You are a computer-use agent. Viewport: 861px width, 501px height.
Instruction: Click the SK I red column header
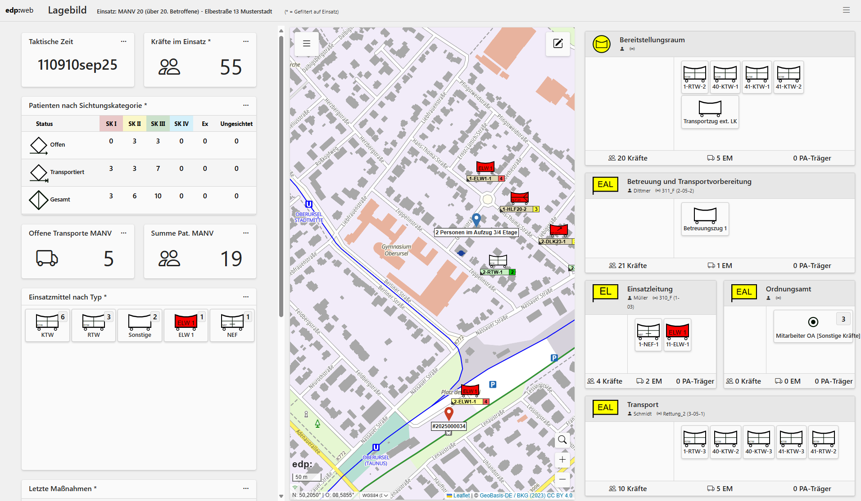(x=111, y=124)
